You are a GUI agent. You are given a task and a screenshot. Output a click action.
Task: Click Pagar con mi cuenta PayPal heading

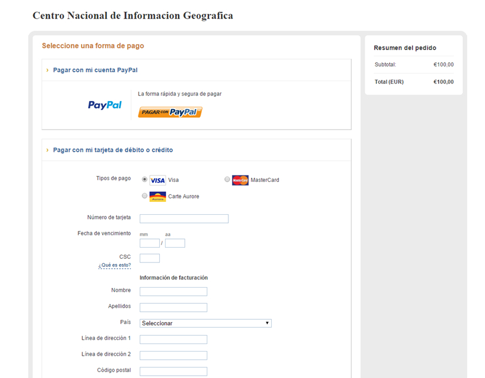[x=95, y=70]
